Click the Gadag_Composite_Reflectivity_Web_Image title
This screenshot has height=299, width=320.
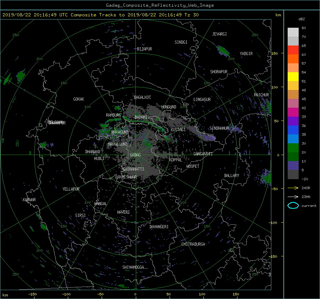(x=160, y=5)
